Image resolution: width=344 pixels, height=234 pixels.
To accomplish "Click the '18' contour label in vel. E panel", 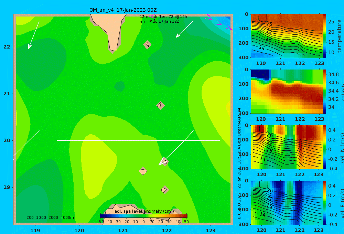I will (269, 206).
